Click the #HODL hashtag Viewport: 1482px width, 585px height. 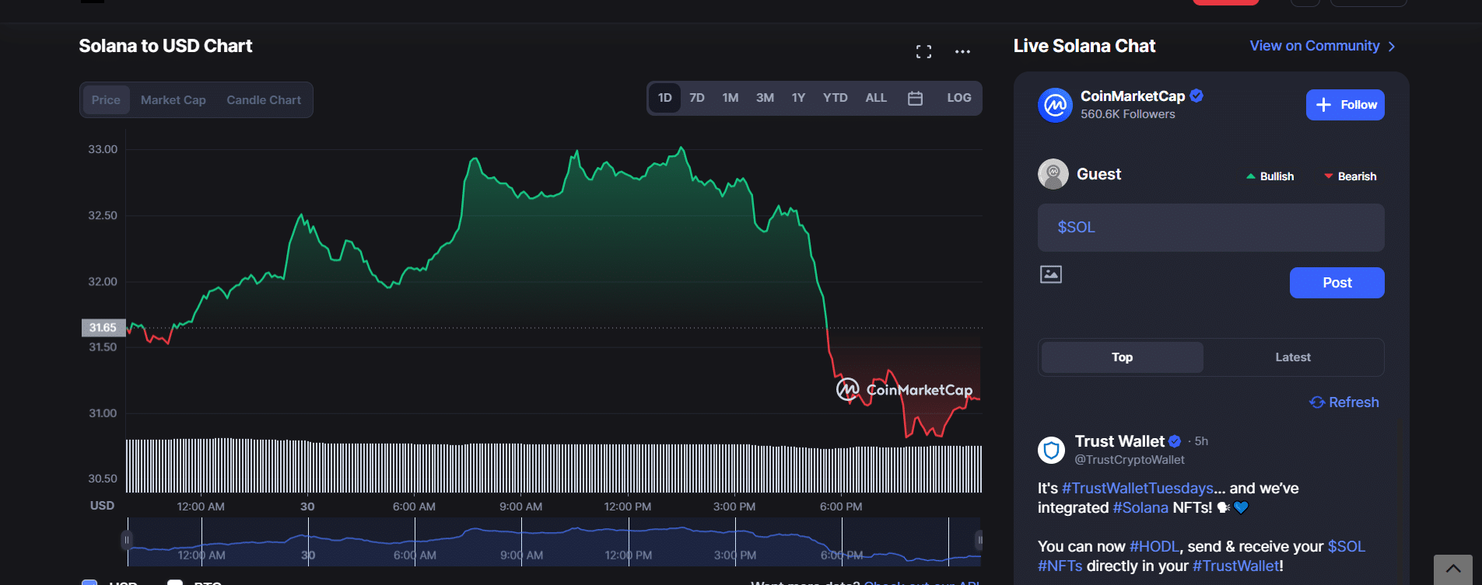[1154, 546]
